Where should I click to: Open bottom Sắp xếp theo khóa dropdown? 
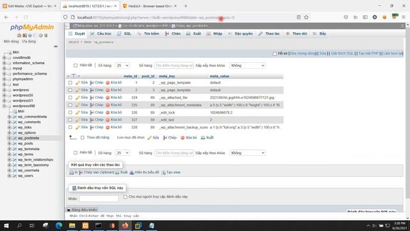247,153
